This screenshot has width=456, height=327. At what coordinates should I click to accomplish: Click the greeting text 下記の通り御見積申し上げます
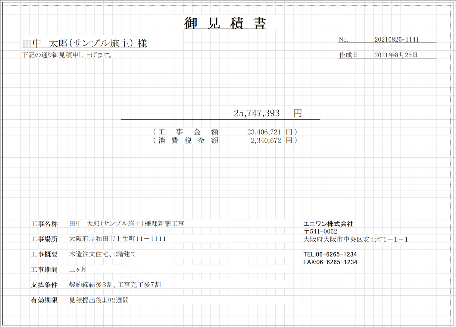point(67,55)
